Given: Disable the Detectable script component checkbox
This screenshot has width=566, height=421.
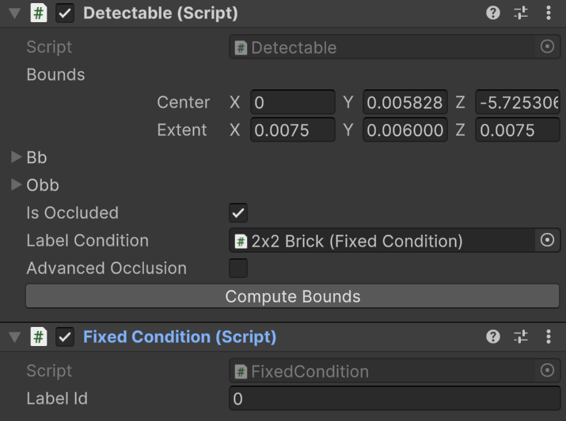Looking at the screenshot, I should (x=66, y=13).
